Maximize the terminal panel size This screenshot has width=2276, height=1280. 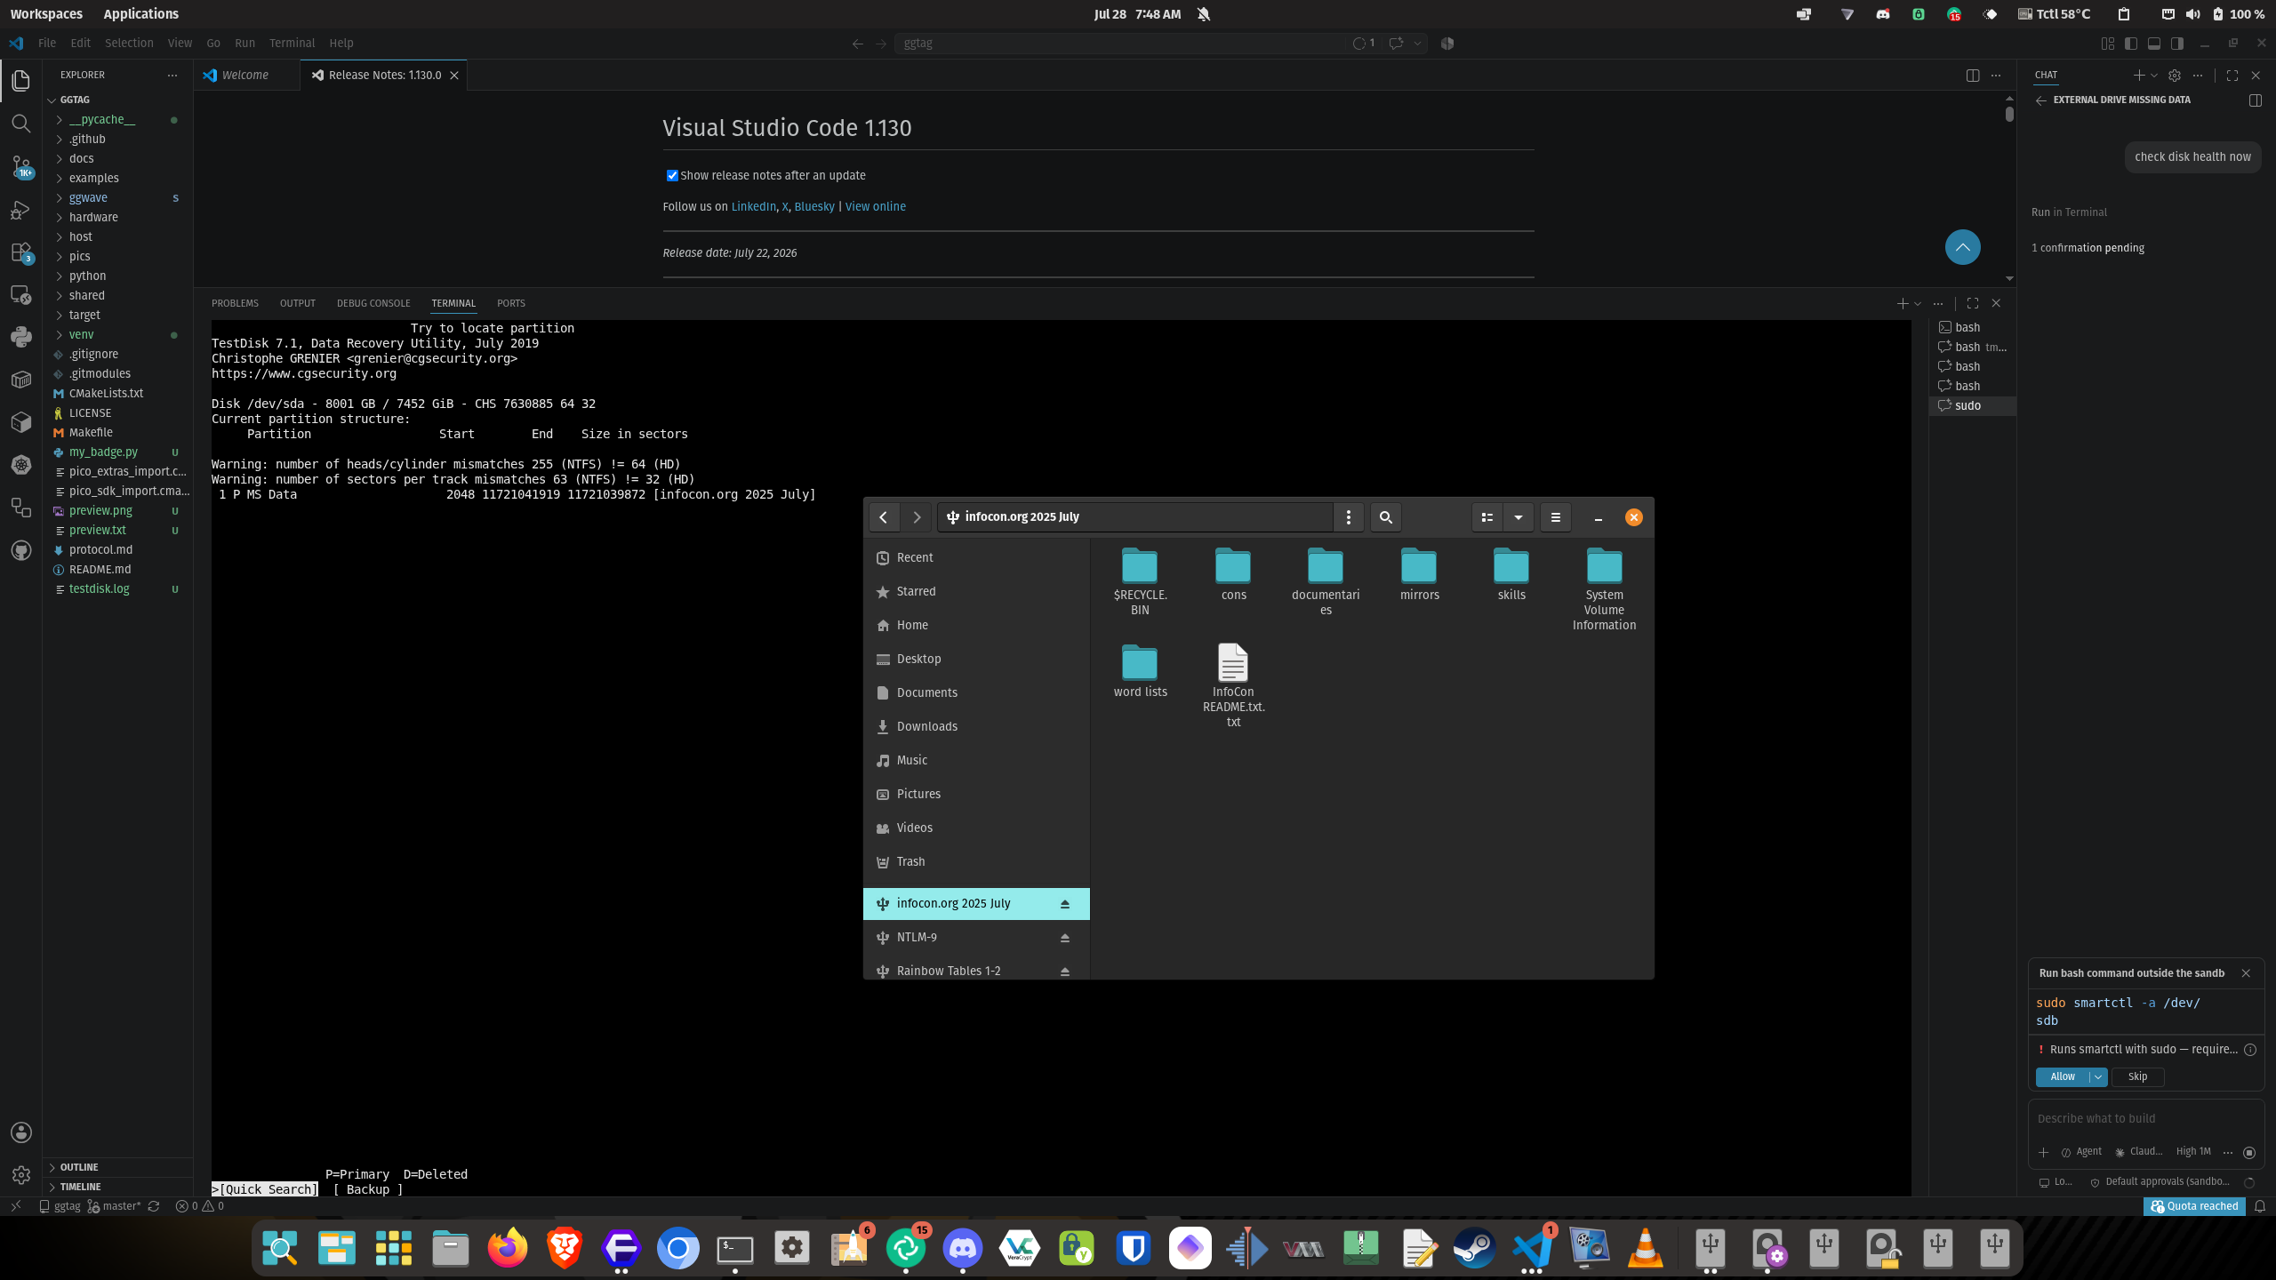pos(1973,303)
